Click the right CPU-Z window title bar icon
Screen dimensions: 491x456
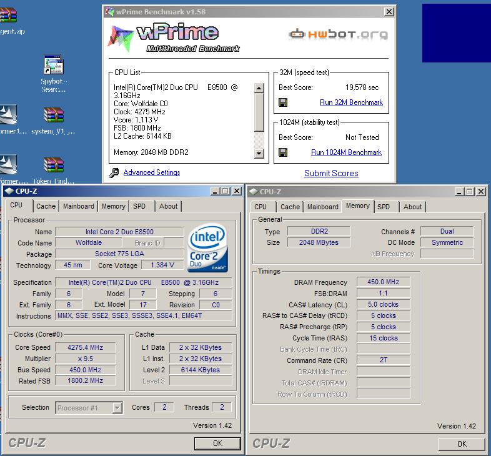pyautogui.click(x=254, y=192)
